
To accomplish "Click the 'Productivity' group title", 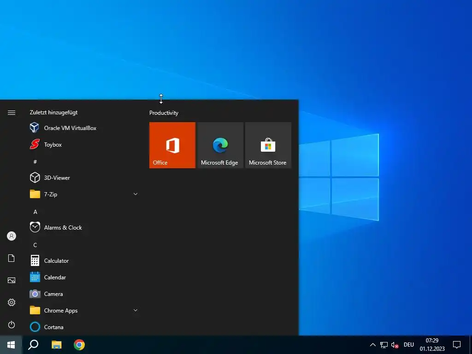I will pos(164,113).
